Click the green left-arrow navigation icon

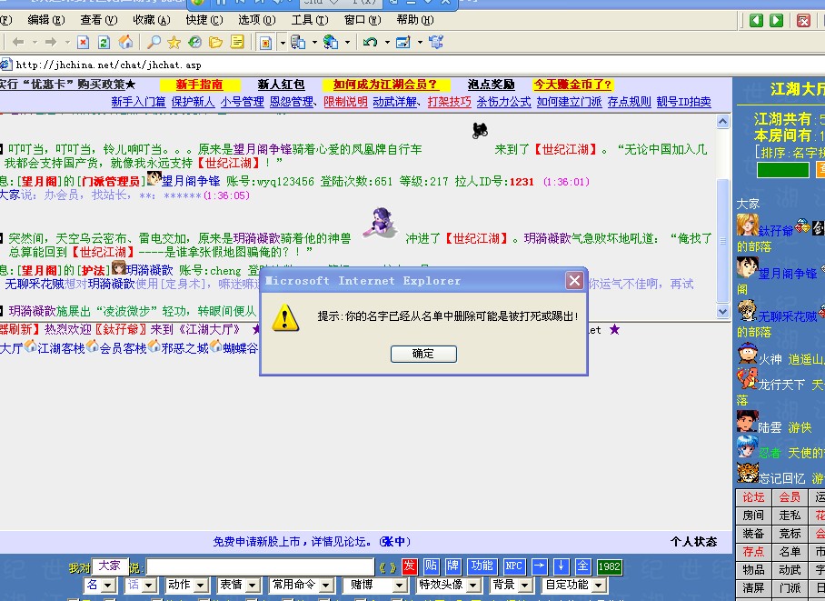tap(756, 21)
